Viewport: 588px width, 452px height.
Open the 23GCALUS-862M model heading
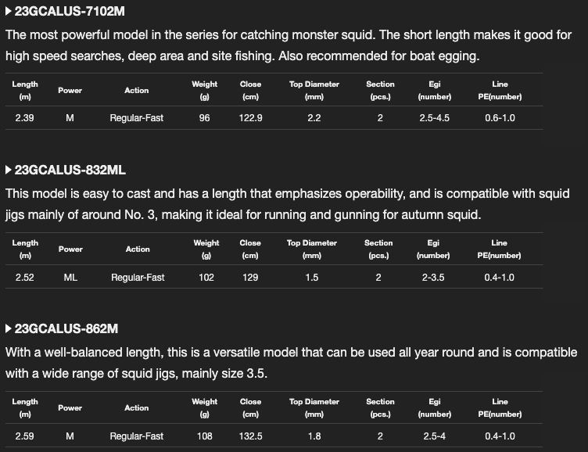click(66, 328)
